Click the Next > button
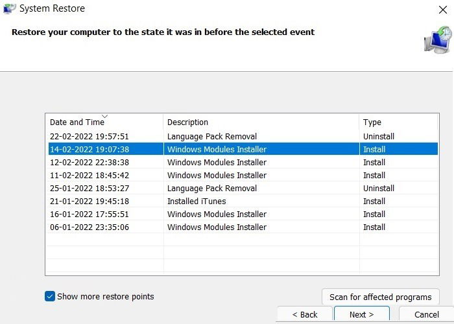Screen dimensions: 454x324 point(362,314)
